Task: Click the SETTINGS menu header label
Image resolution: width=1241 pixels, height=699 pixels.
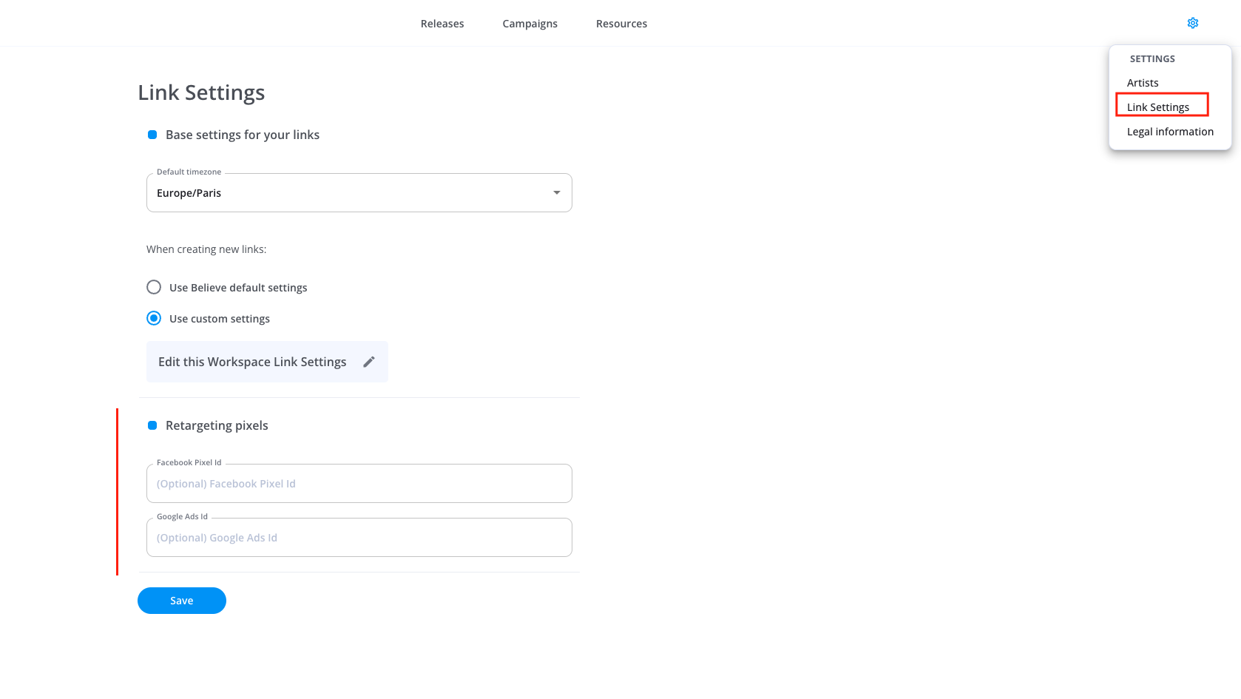Action: click(x=1152, y=58)
